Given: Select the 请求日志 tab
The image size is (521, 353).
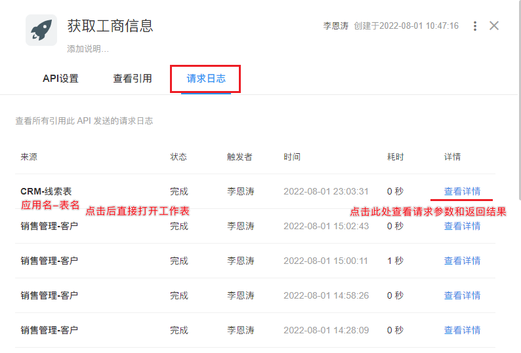Looking at the screenshot, I should point(206,79).
